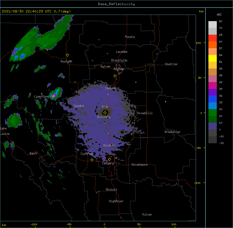Click the Okotoks label

(111, 190)
